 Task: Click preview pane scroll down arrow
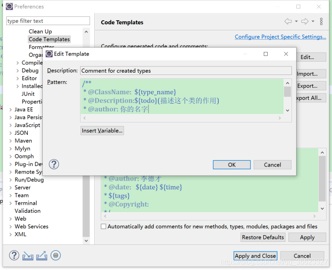[x=322, y=209]
